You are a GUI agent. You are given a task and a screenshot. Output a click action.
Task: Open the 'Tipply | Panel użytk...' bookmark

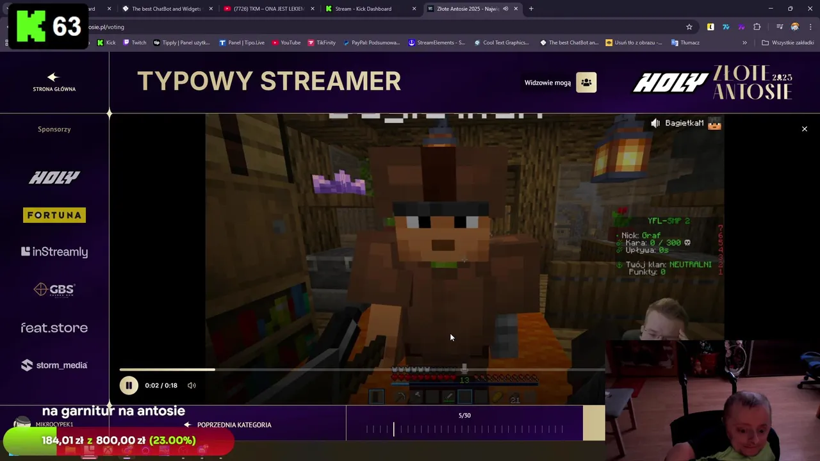point(181,43)
